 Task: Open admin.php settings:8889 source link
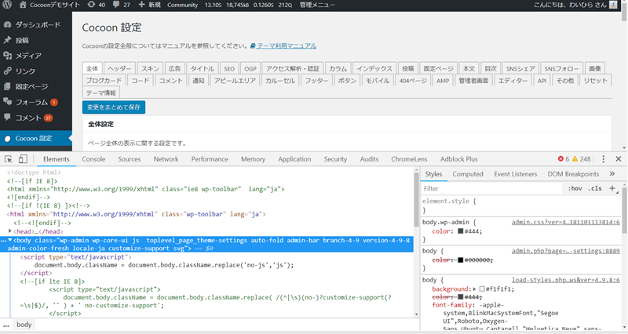[565, 251]
